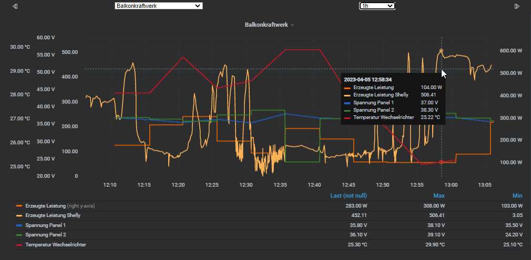The width and height of the screenshot is (531, 260).
Task: Open the Balkonkraftwerk dashboard selector dropdown
Action: tap(158, 6)
